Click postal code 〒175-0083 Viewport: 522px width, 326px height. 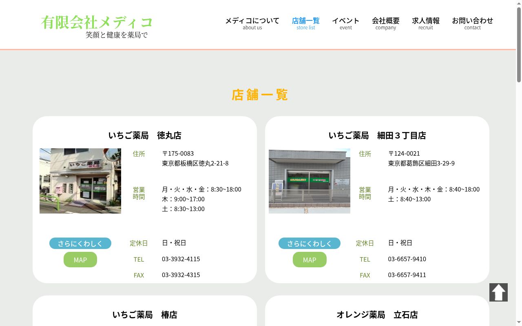(178, 153)
